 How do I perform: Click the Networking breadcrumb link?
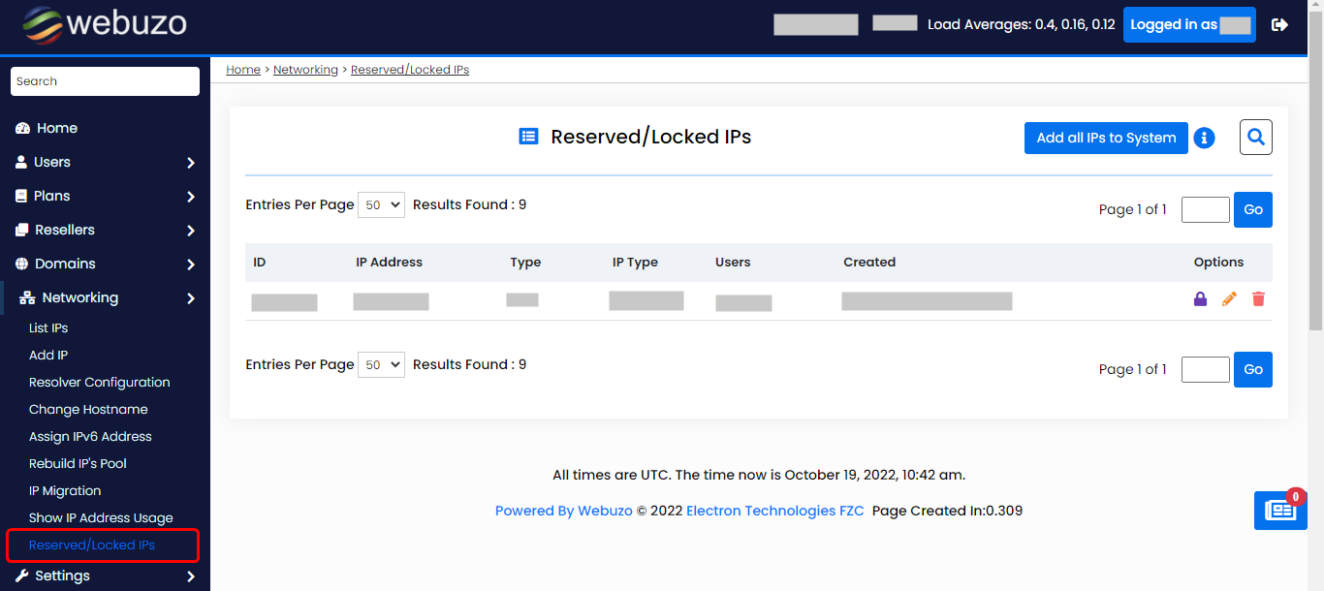pos(305,70)
